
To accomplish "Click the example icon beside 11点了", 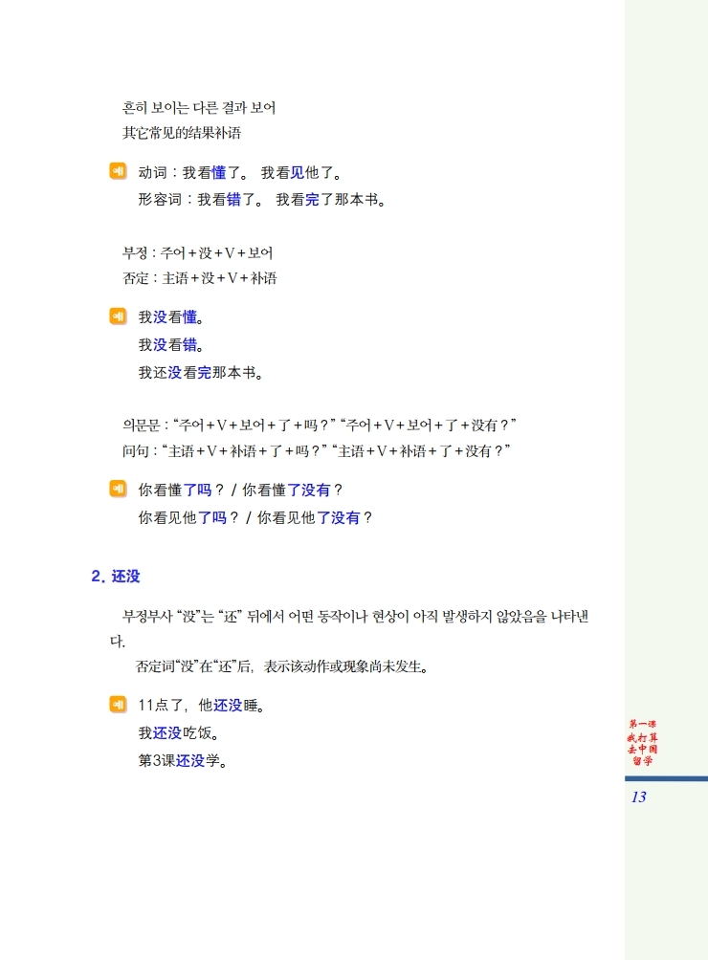I will 119,705.
